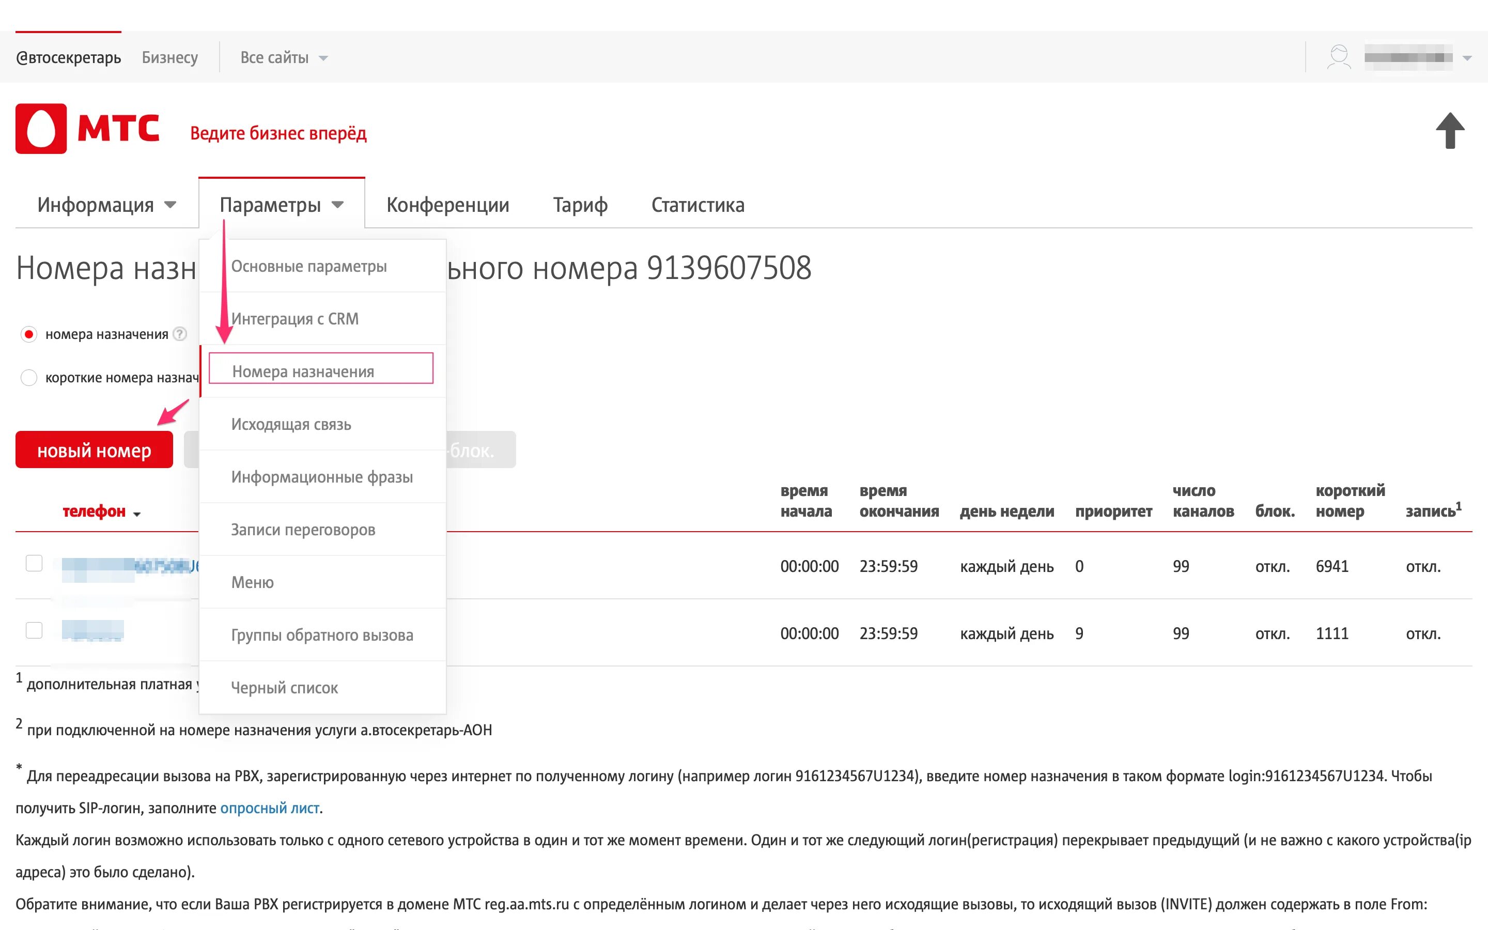Choose Основные параметры from the menu
The image size is (1488, 930).
click(323, 266)
